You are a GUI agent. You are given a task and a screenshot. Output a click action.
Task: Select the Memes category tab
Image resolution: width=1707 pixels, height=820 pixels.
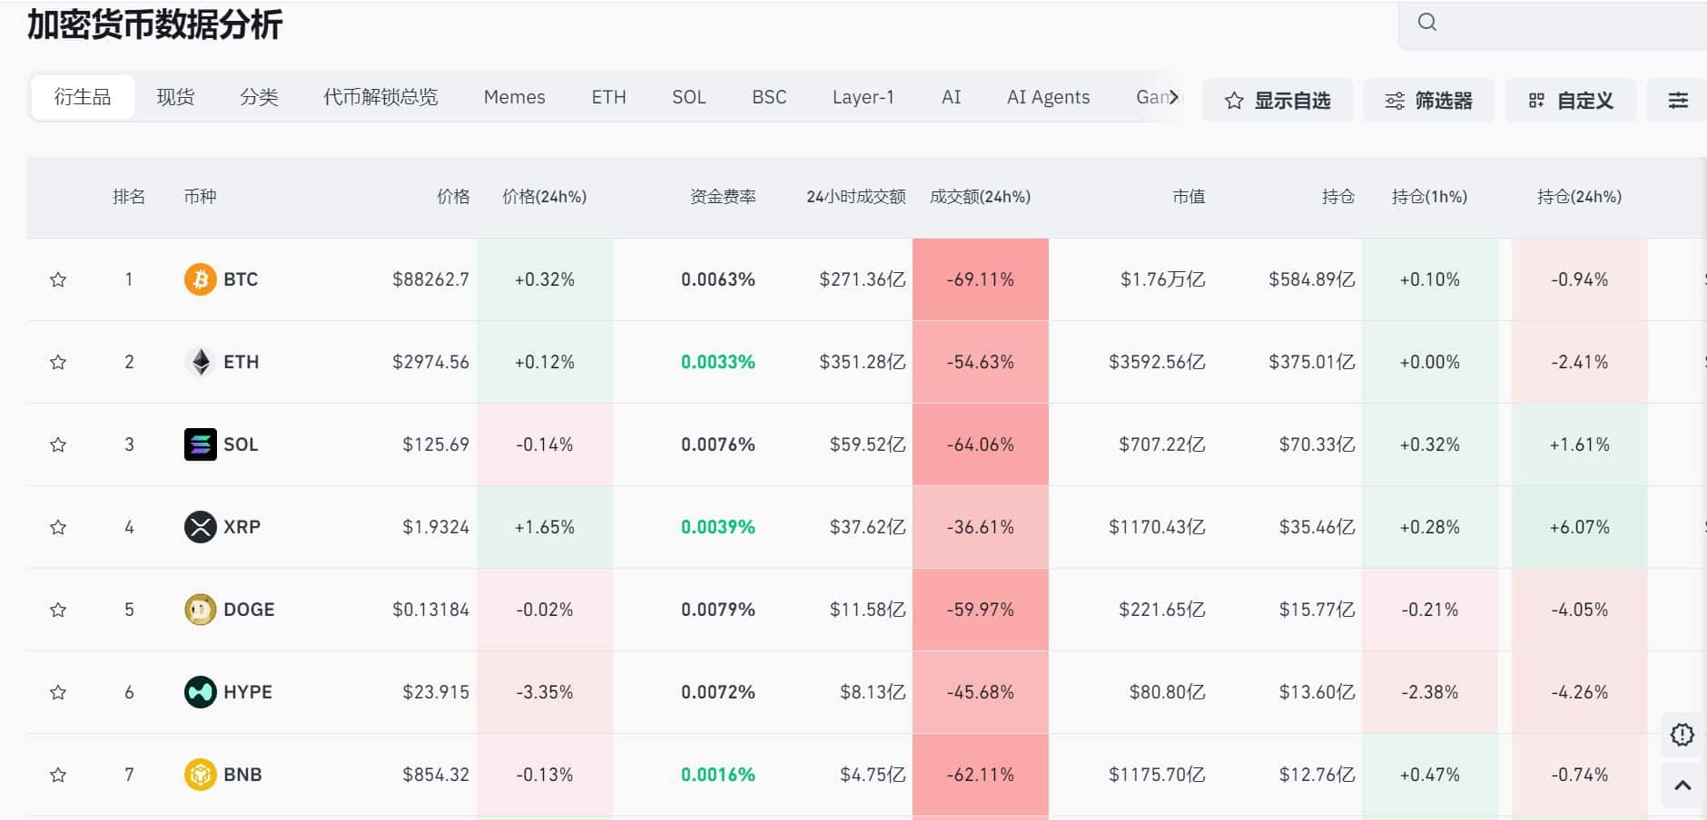tap(514, 97)
